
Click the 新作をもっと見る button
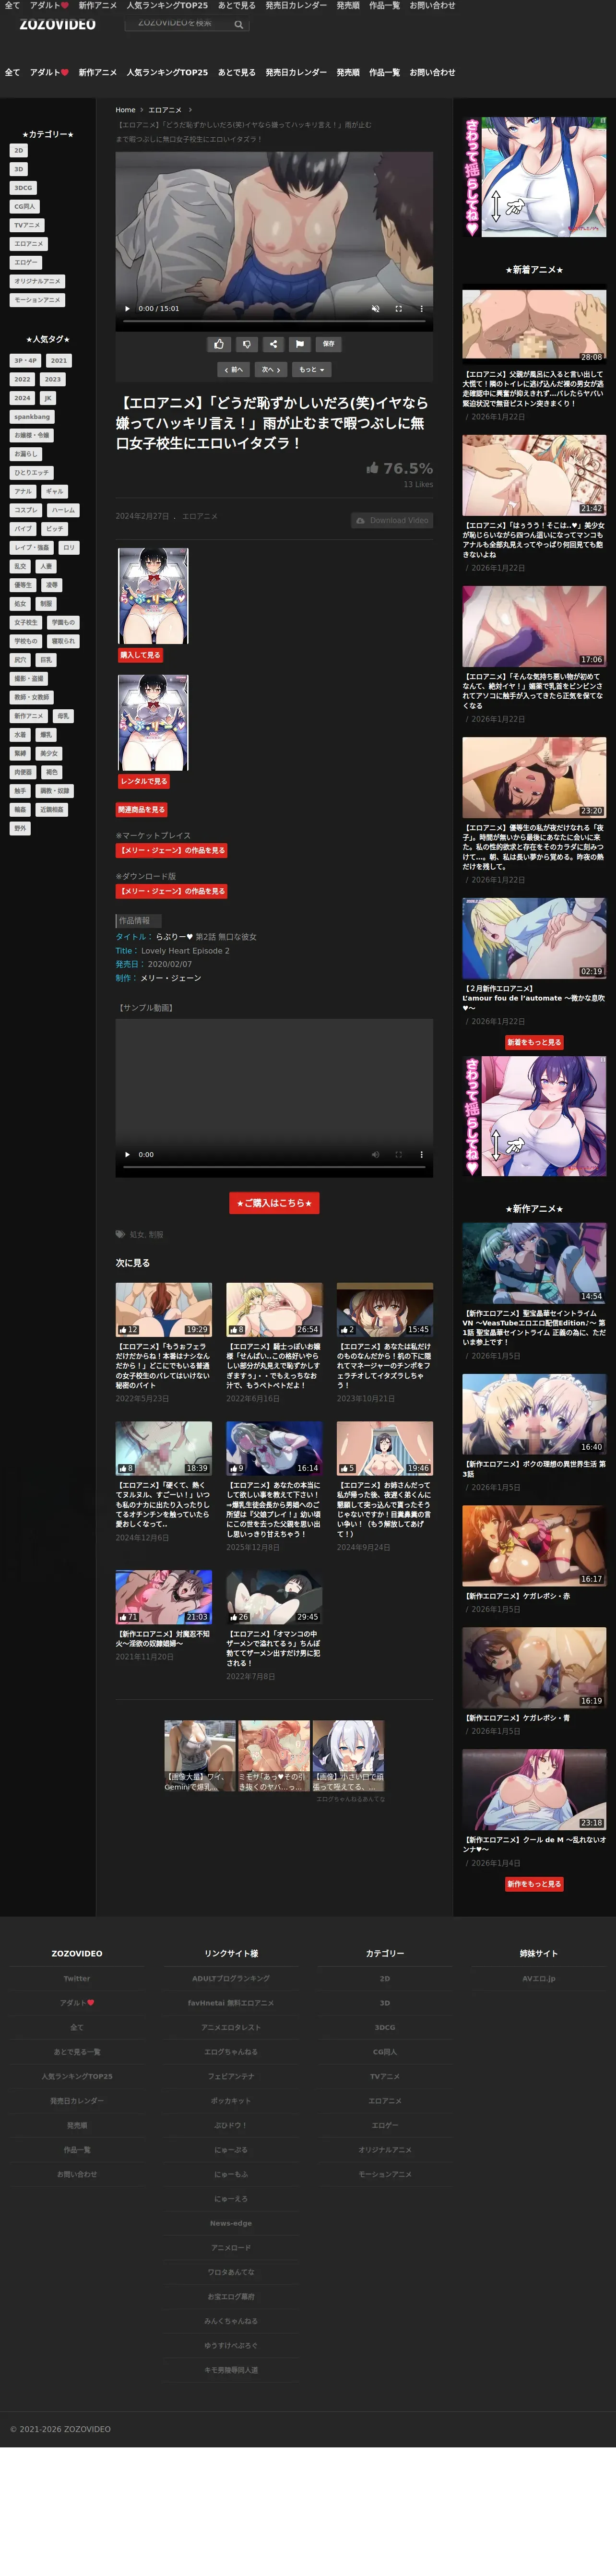(x=534, y=1884)
